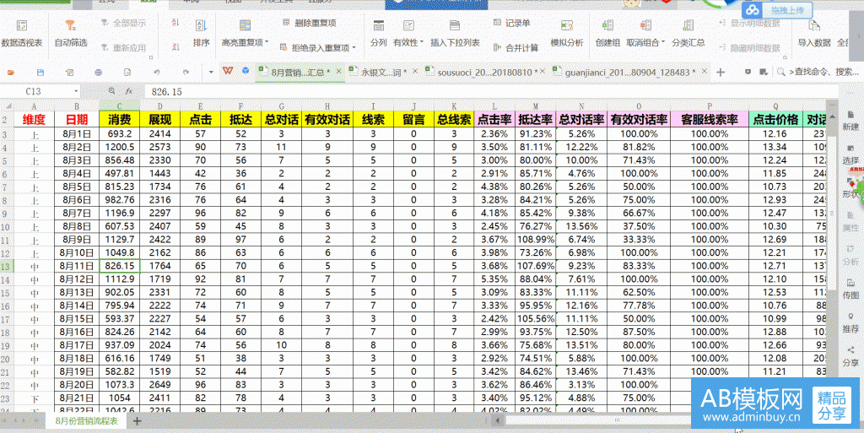Click Remove Duplicates (删除重复项)

click(310, 23)
